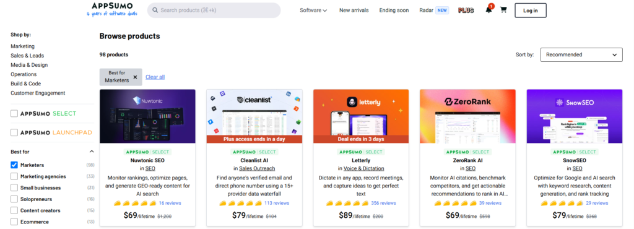Screen dimensions: 634x229
Task: Open the Sales Outreach category link
Action: pyautogui.click(x=257, y=168)
